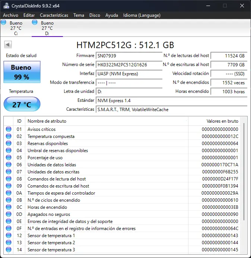Click status orb icon for disk D:
This screenshot has width=251, height=258.
pyautogui.click(x=35, y=22)
